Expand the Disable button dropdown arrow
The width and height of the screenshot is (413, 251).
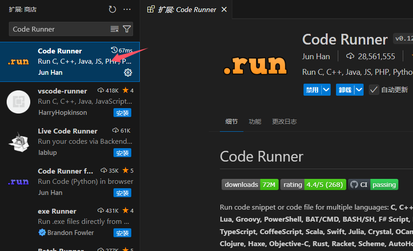[326, 90]
